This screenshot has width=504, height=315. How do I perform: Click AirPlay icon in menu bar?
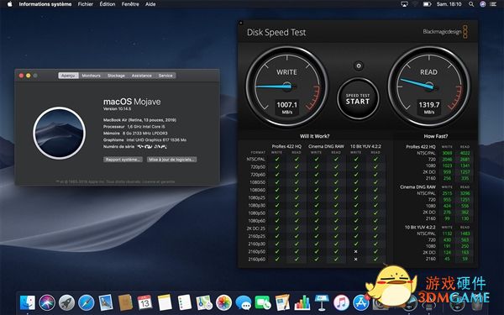[404, 4]
